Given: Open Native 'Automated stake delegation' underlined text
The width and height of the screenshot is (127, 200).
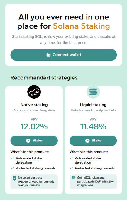Looking at the screenshot, I should tap(29, 160).
